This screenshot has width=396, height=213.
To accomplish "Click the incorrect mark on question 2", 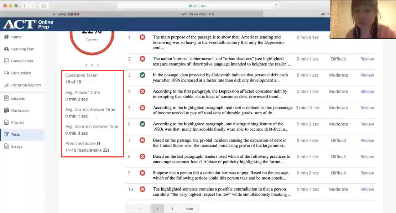I will click(x=142, y=59).
